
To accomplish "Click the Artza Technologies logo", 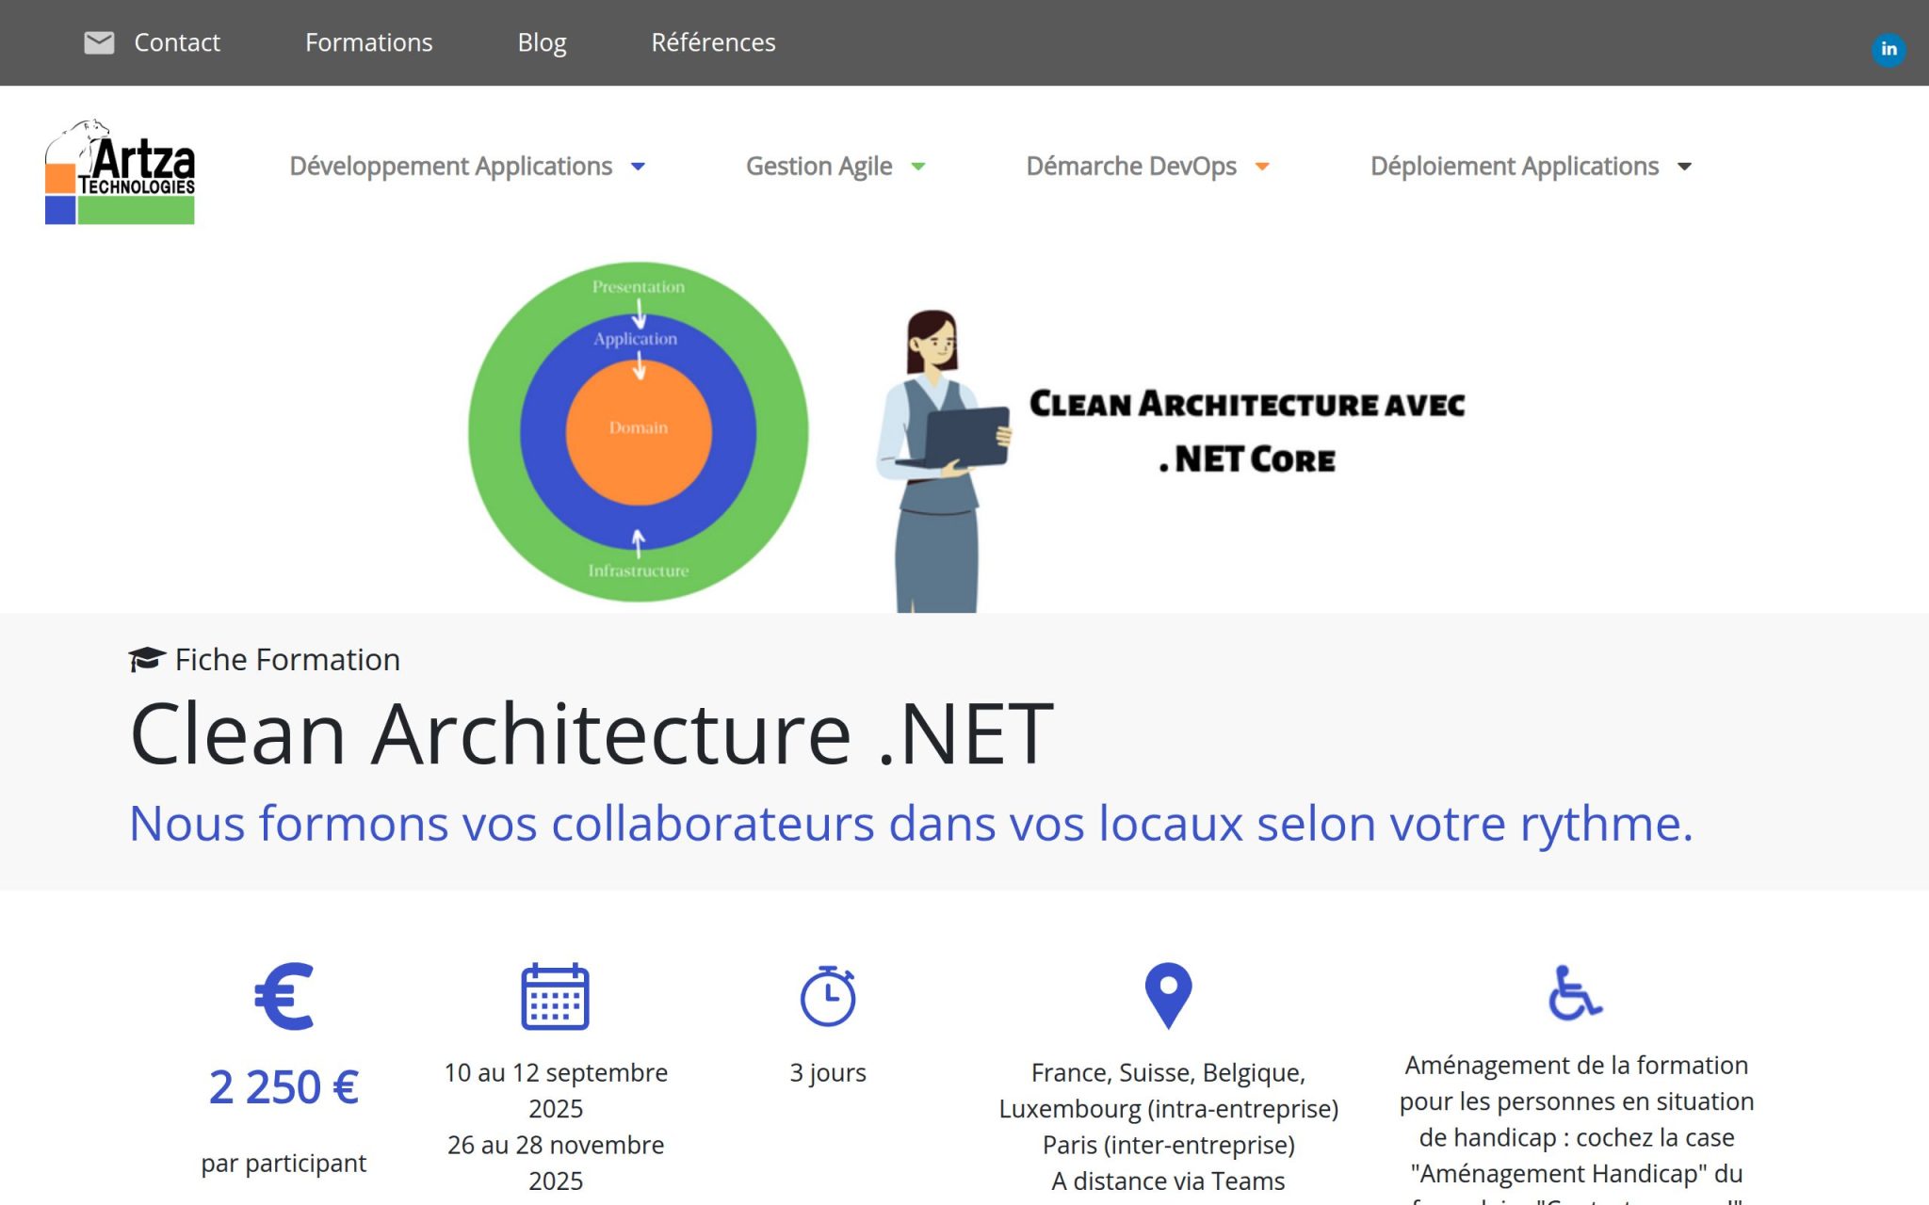I will [120, 168].
